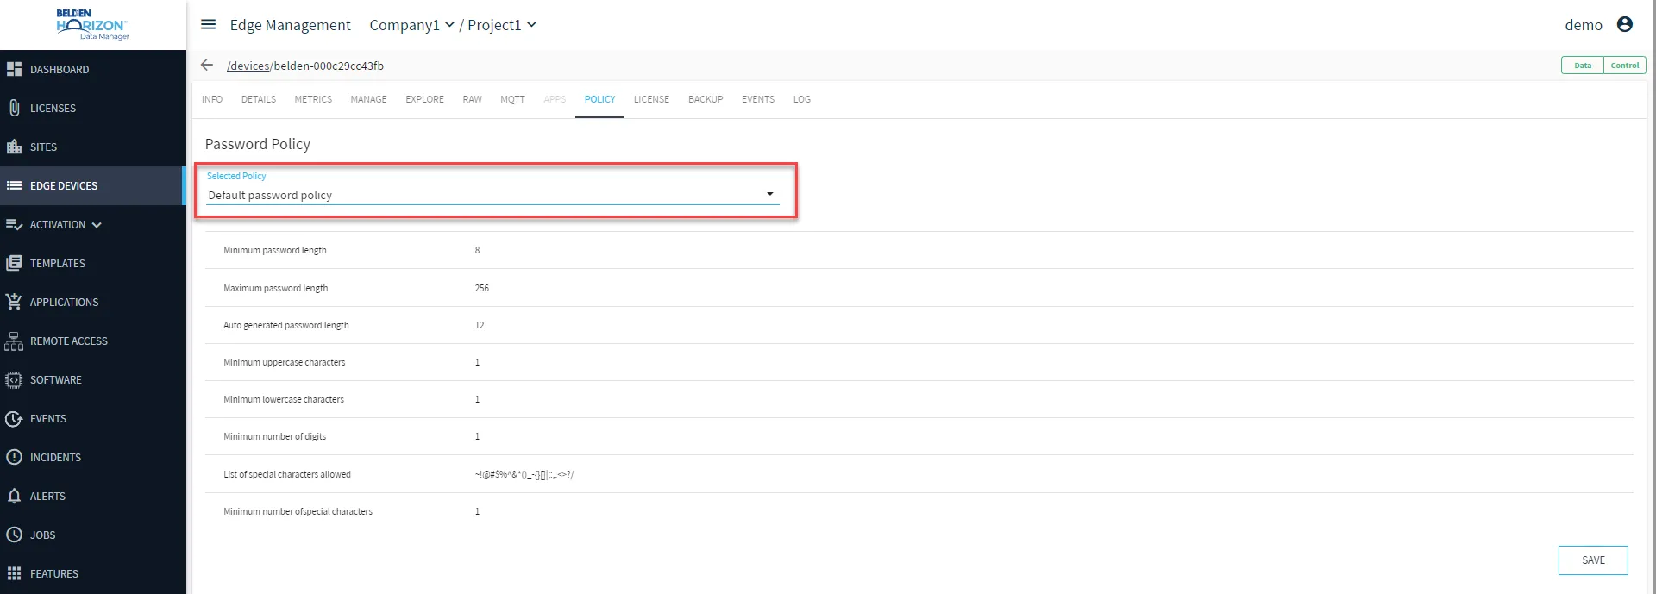Click the Sites building icon
The height and width of the screenshot is (594, 1656).
[x=14, y=147]
